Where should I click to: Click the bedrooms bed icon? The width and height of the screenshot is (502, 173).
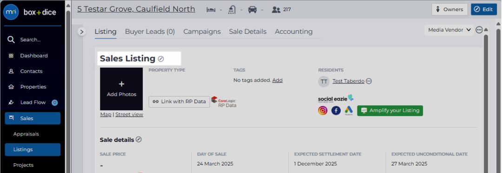pyautogui.click(x=211, y=10)
